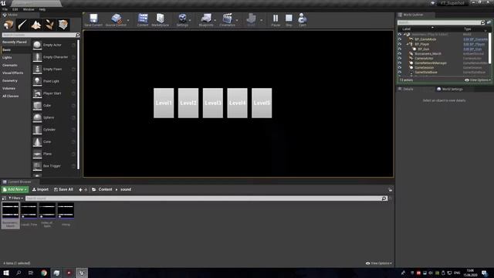Select the Empty Pawn icon
This screenshot has height=278, width=494.
coord(37,69)
